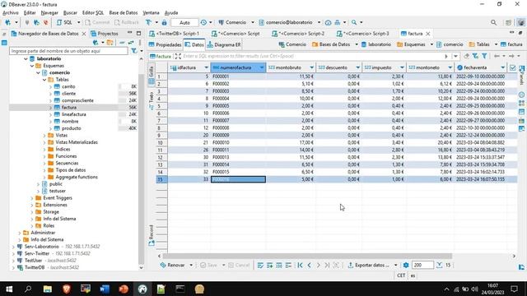Image resolution: width=527 pixels, height=296 pixels.
Task: Open Exportar datos dropdown arrow
Action: [395, 265]
